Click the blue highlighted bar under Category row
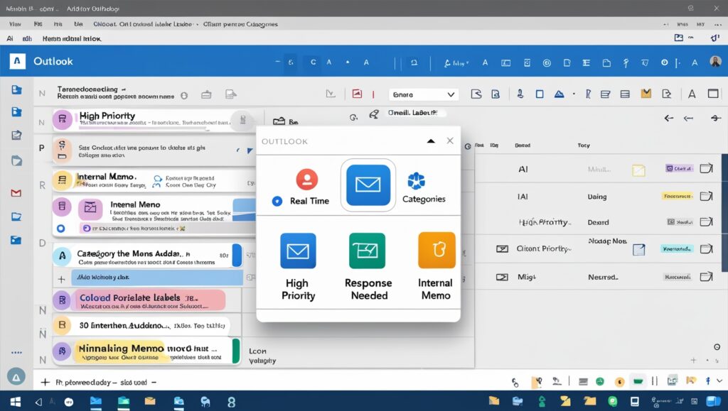 pyautogui.click(x=157, y=278)
